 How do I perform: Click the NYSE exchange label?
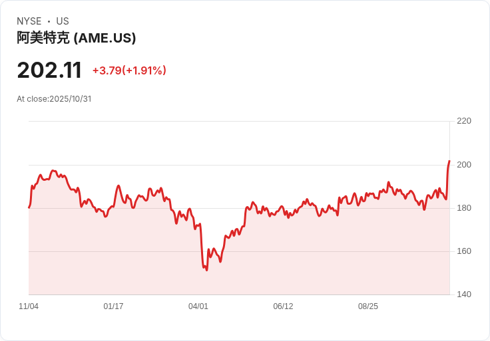tap(29, 21)
